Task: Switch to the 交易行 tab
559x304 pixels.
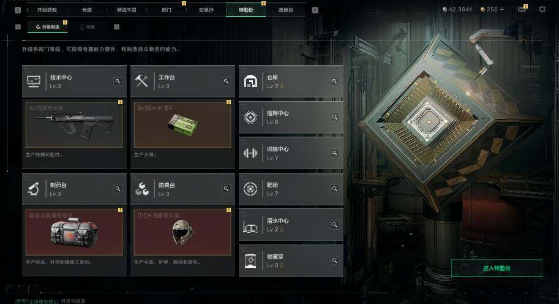Action: [206, 10]
